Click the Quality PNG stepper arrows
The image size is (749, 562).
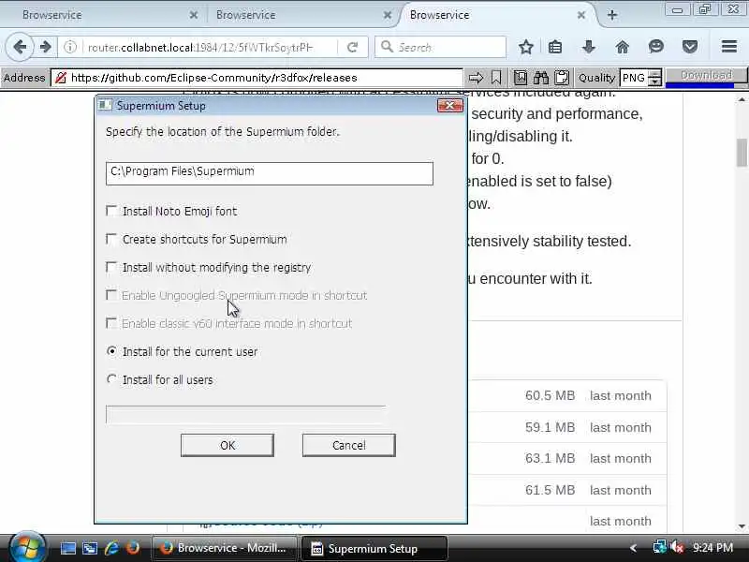coord(654,78)
